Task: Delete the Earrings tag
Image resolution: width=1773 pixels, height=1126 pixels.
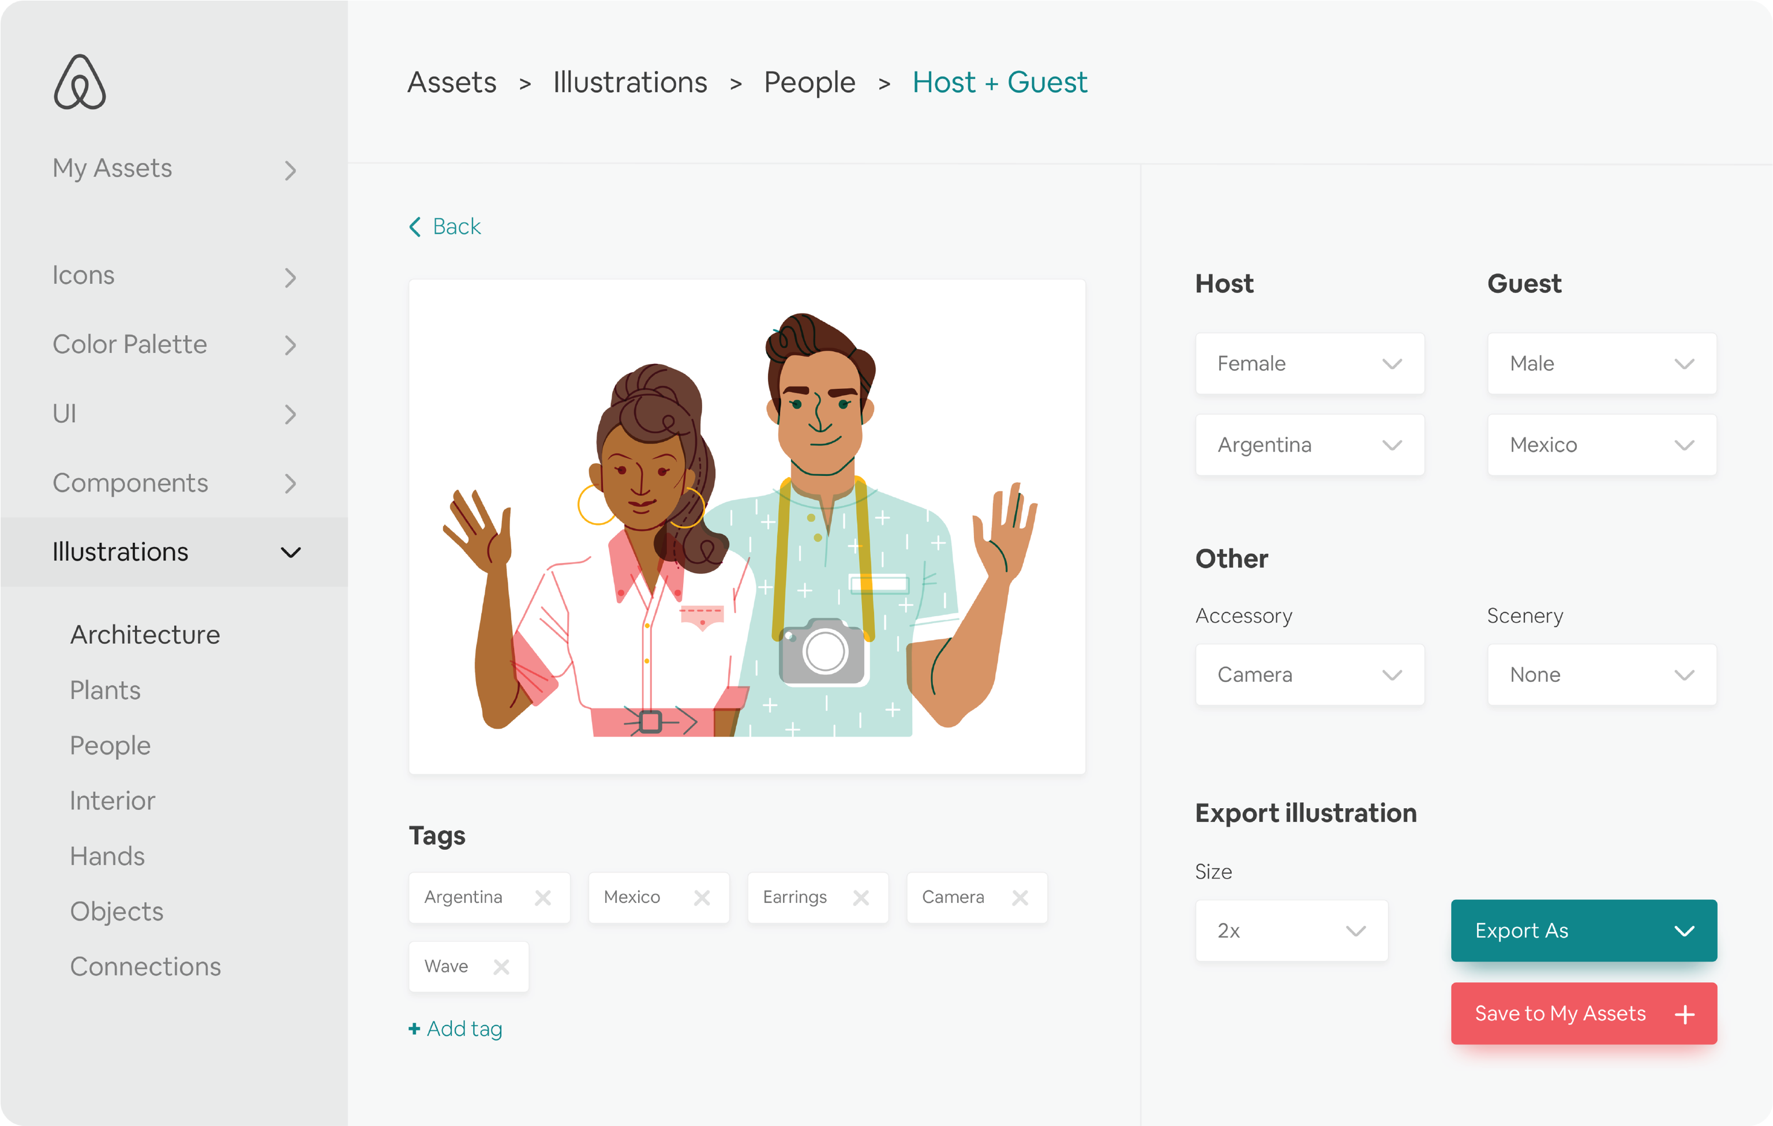Action: pyautogui.click(x=861, y=898)
